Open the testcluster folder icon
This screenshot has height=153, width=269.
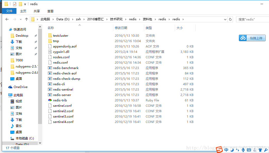50,35
